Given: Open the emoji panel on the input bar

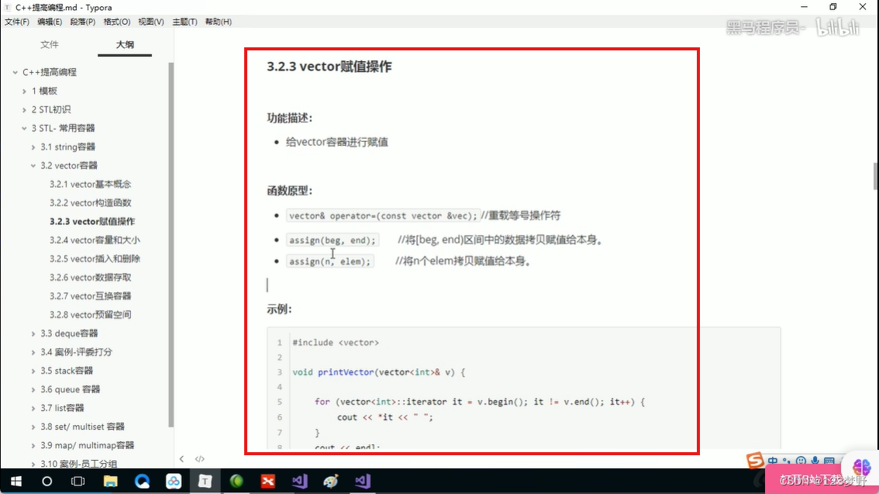Looking at the screenshot, I should point(801,461).
